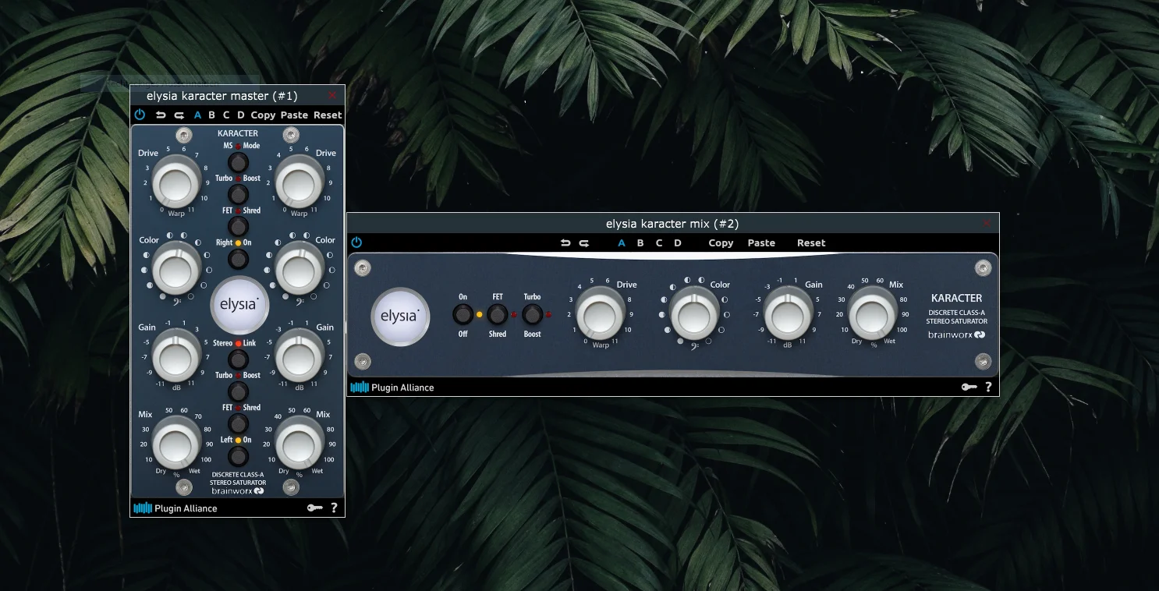Click the right channel Mix knob in karacter master
Viewport: 1159px width, 591px height.
(x=299, y=443)
